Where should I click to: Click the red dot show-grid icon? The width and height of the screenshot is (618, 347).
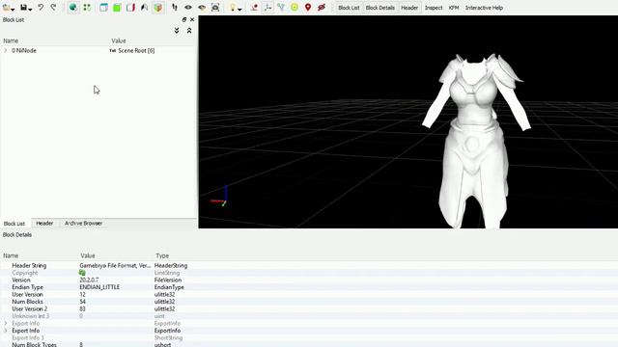(x=254, y=8)
